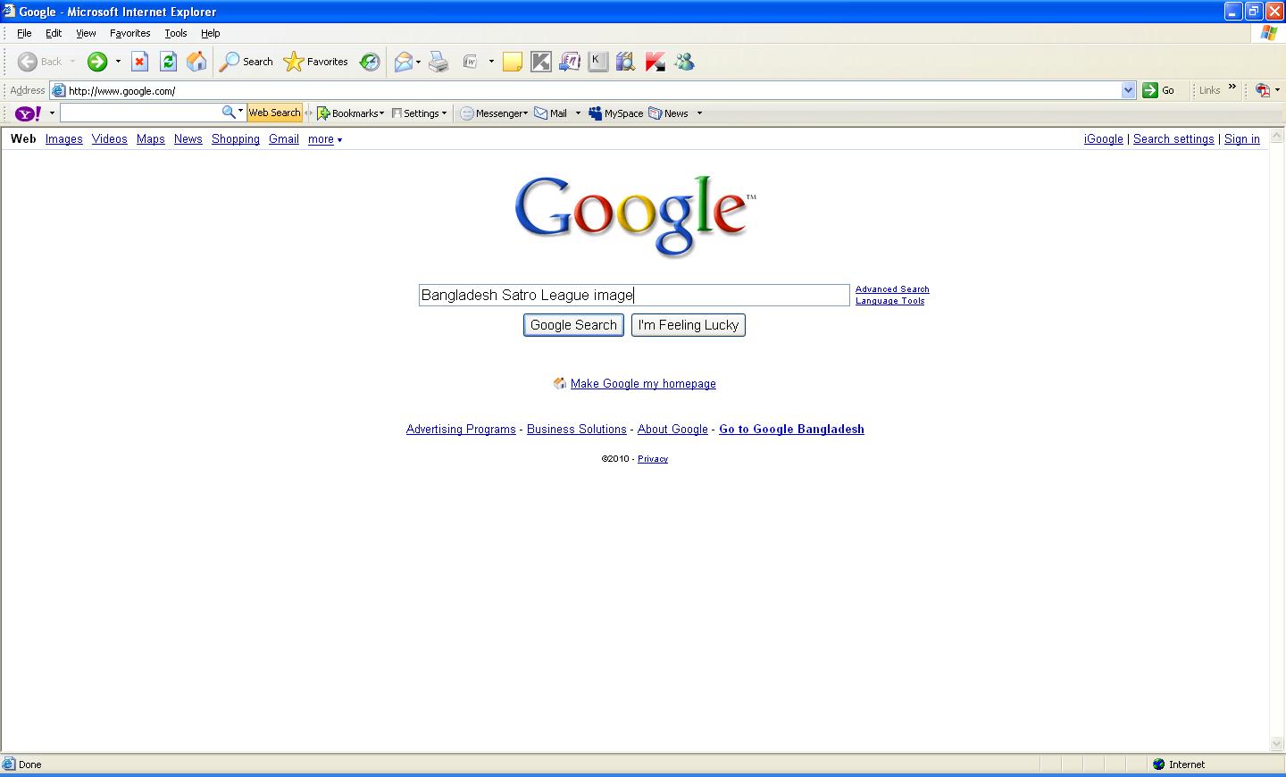Click the Research books icon

click(x=626, y=62)
